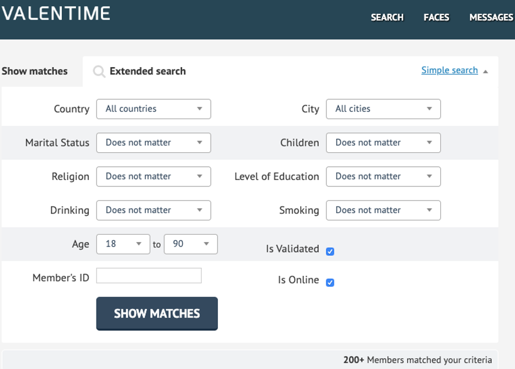The image size is (515, 369).
Task: Click the Simple search link
Action: click(449, 70)
